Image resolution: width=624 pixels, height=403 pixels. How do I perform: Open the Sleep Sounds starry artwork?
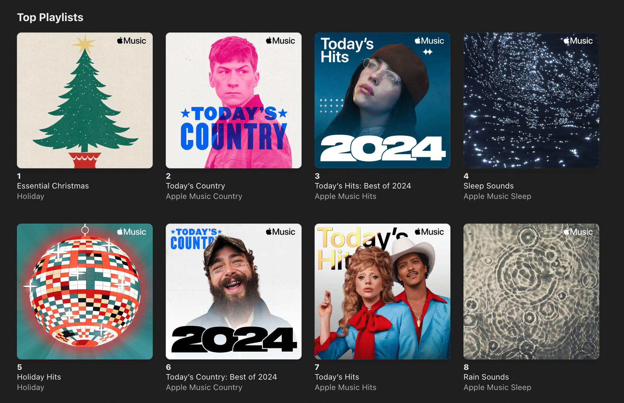pos(531,100)
